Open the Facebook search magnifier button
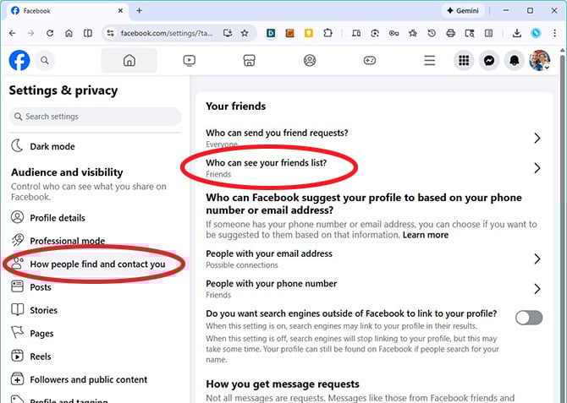Viewport: 567px width, 403px height. point(45,60)
